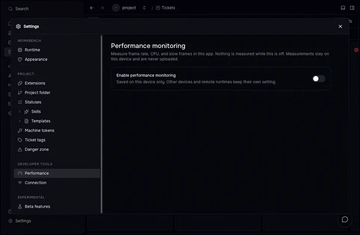Click the Performance gauge icon
This screenshot has height=235, width=360.
pyautogui.click(x=20, y=173)
